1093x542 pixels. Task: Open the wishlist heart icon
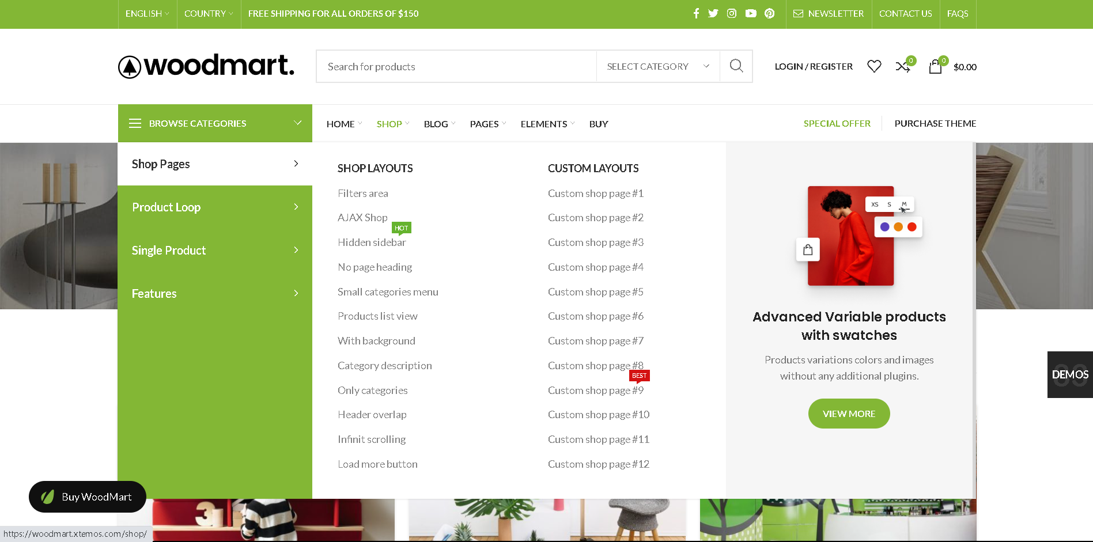click(x=874, y=66)
